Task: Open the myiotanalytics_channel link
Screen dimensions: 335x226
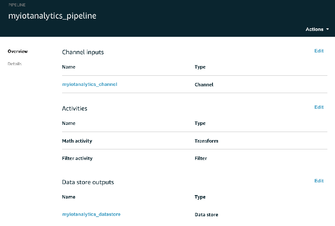Action: 90,84
